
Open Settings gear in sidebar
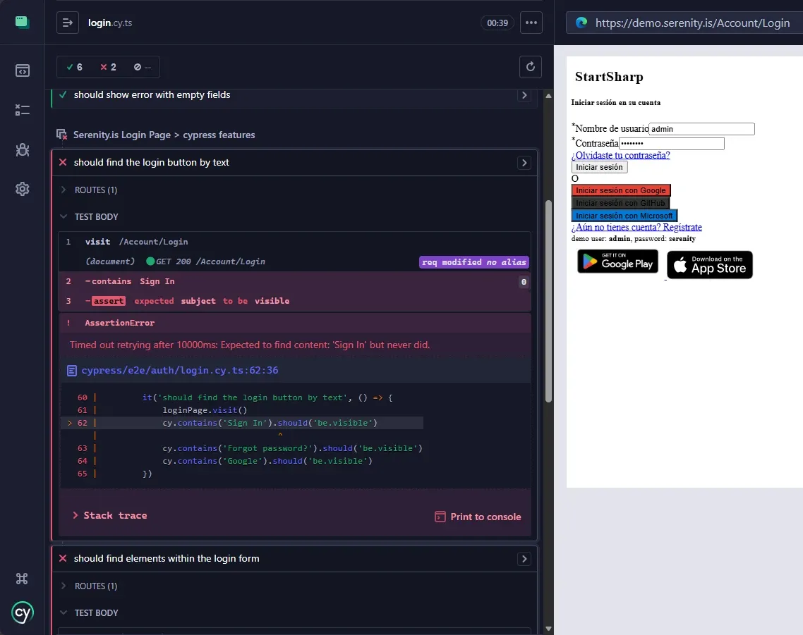click(x=22, y=189)
